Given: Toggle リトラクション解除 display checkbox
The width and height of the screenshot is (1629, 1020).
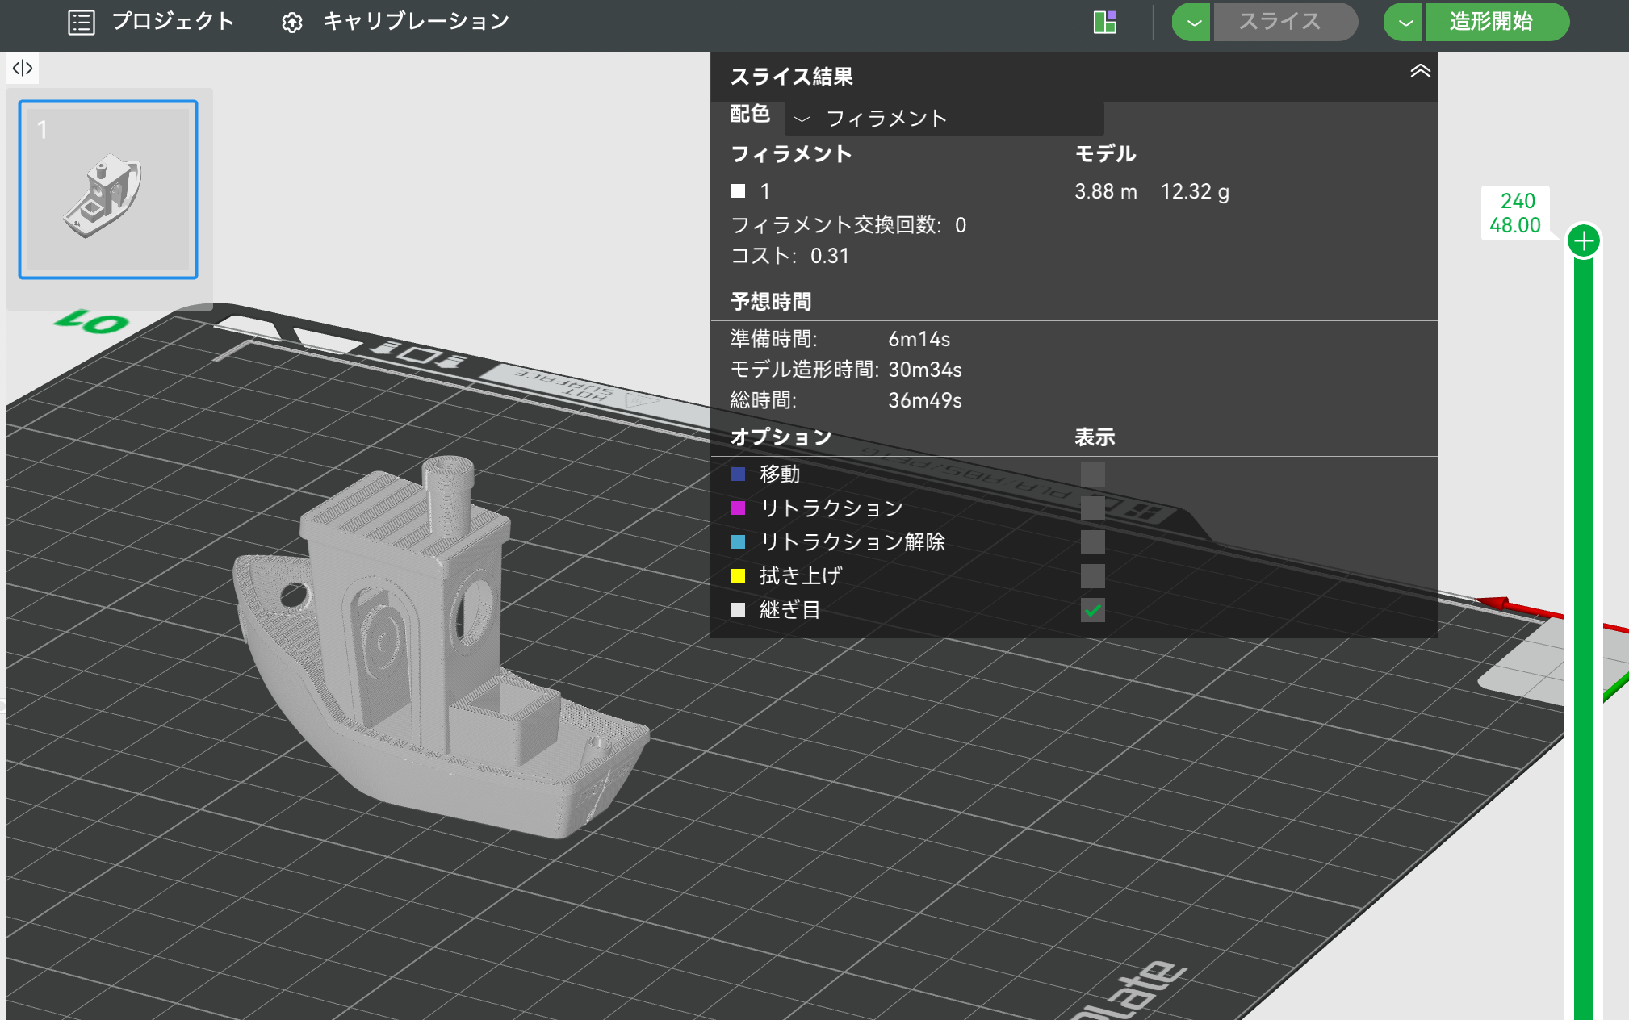Looking at the screenshot, I should pyautogui.click(x=1092, y=542).
